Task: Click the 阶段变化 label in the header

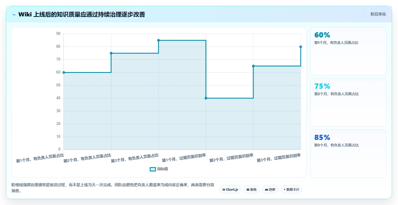Action: point(378,14)
